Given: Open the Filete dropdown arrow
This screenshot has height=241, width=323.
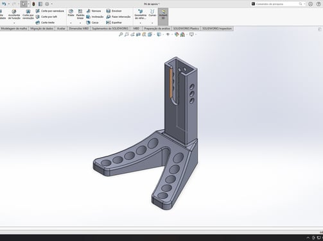Looking at the screenshot, I should click(71, 23).
